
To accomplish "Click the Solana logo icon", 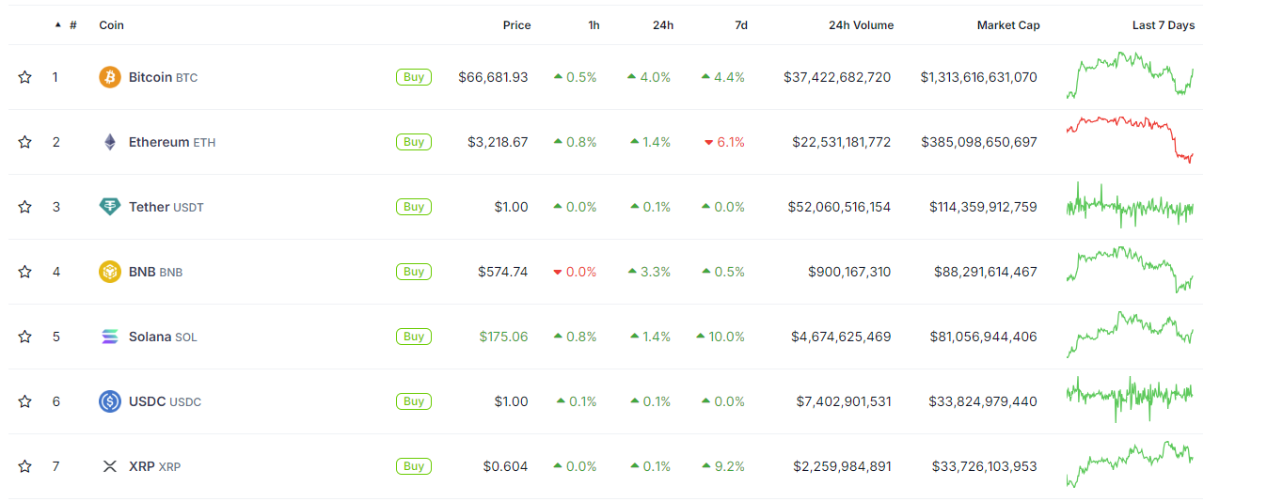I will 110,337.
